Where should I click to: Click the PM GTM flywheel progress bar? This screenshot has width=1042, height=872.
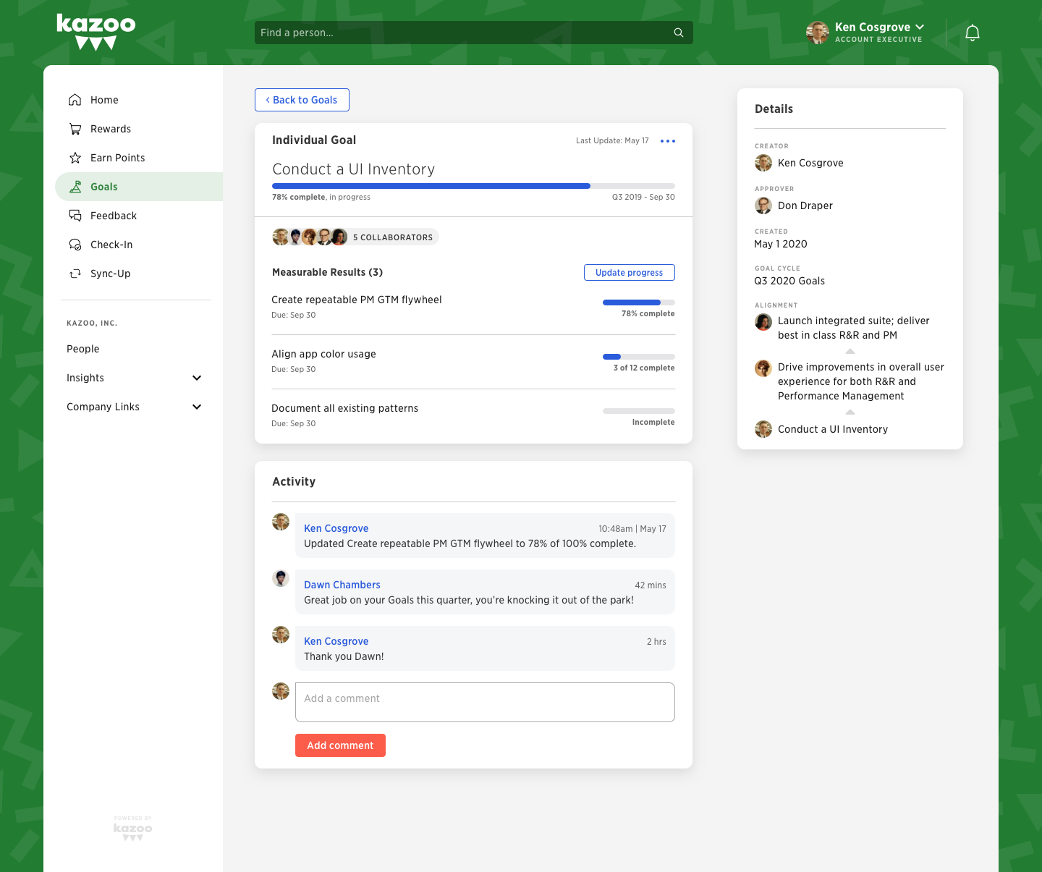(x=639, y=302)
